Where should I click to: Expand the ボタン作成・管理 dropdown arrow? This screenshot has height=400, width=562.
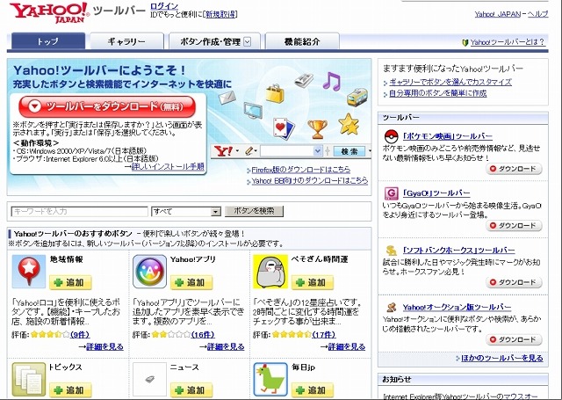pyautogui.click(x=248, y=42)
